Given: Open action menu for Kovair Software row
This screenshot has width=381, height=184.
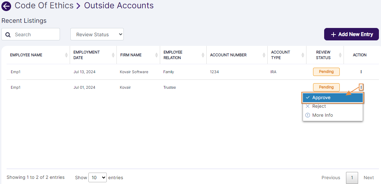Looking at the screenshot, I should (361, 72).
